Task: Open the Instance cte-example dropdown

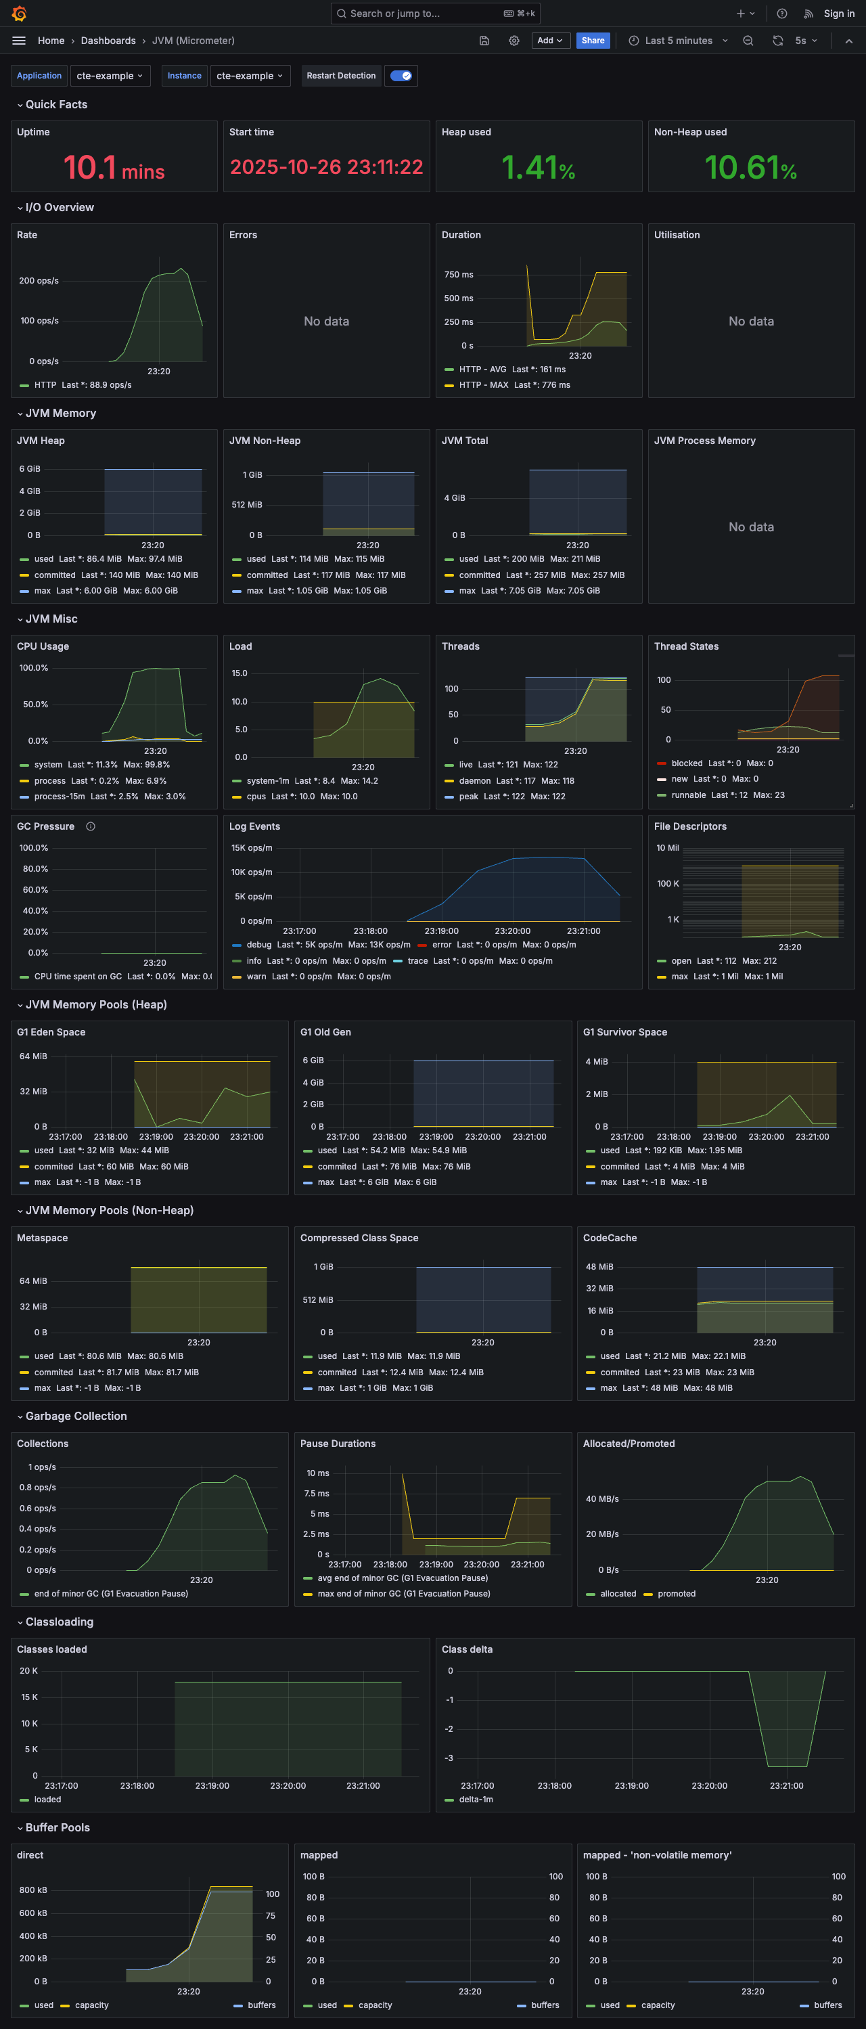Action: coord(250,76)
